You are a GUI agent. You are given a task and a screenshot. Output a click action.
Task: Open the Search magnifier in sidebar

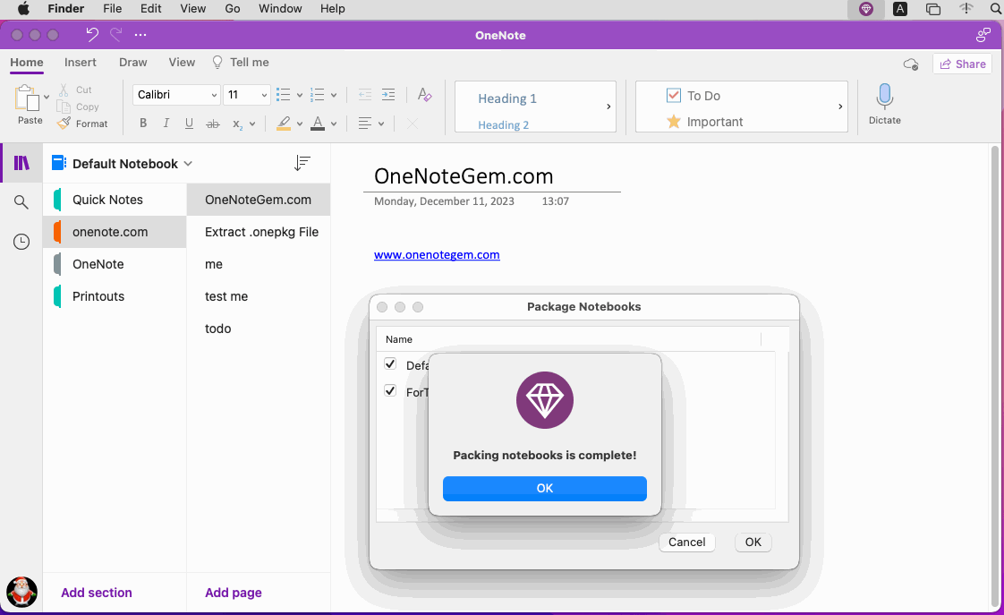click(21, 203)
